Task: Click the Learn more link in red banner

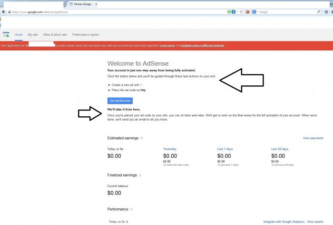Action: coord(167,46)
